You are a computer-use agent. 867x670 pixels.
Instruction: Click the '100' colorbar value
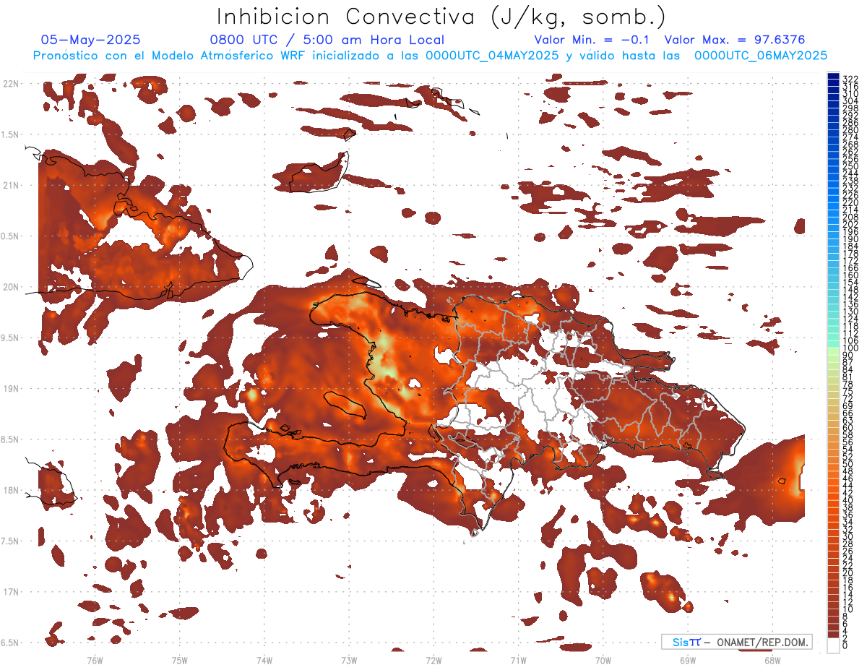coord(850,349)
